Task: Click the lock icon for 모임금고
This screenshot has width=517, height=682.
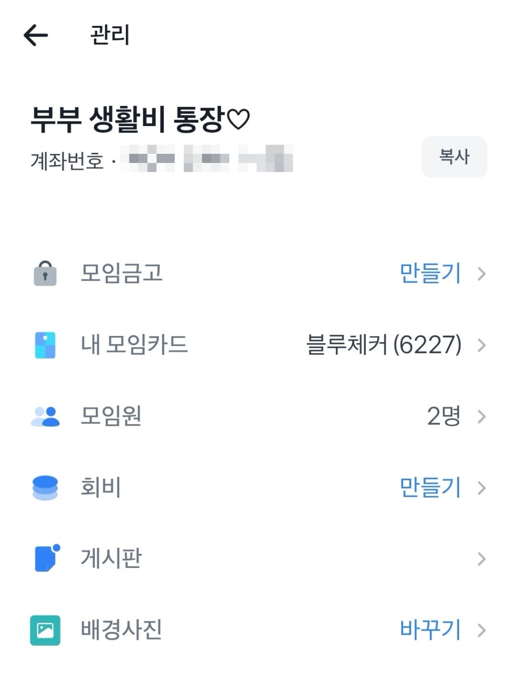Action: tap(45, 274)
